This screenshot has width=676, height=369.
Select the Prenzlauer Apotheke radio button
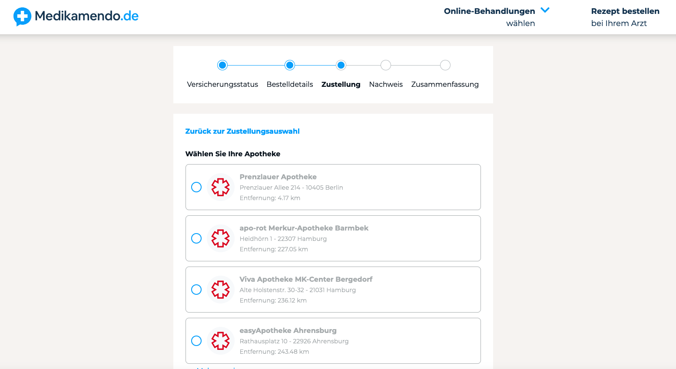point(196,187)
